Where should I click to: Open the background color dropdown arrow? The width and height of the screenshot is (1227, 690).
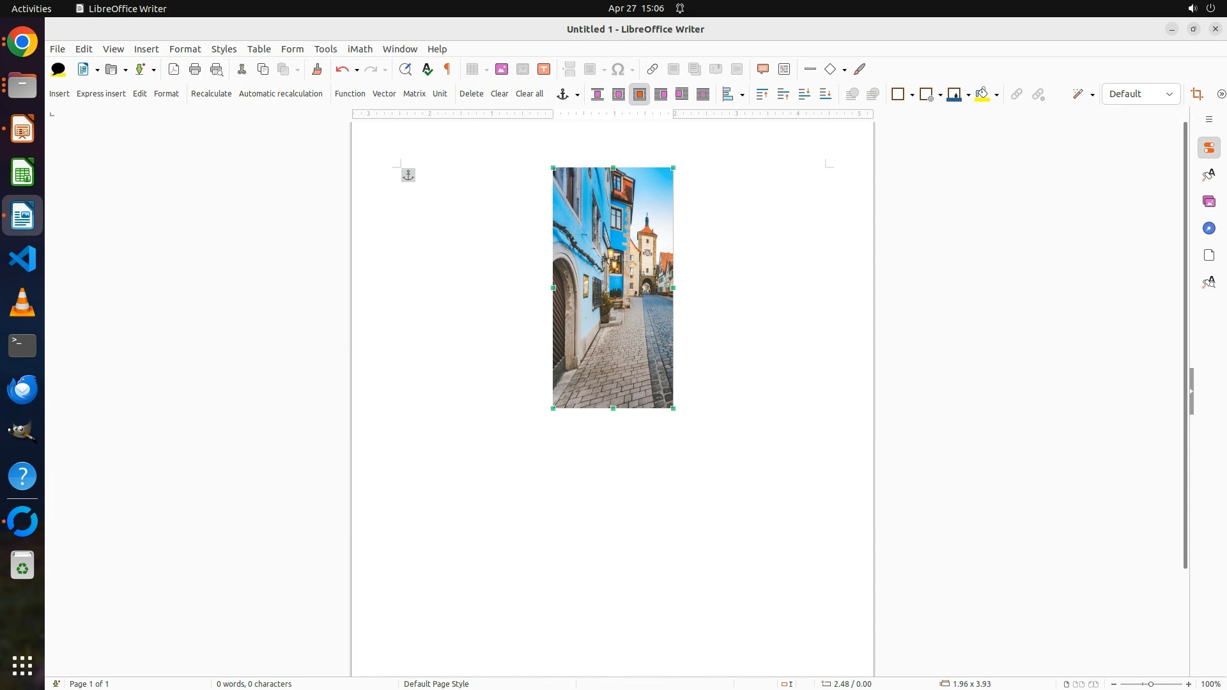click(997, 95)
